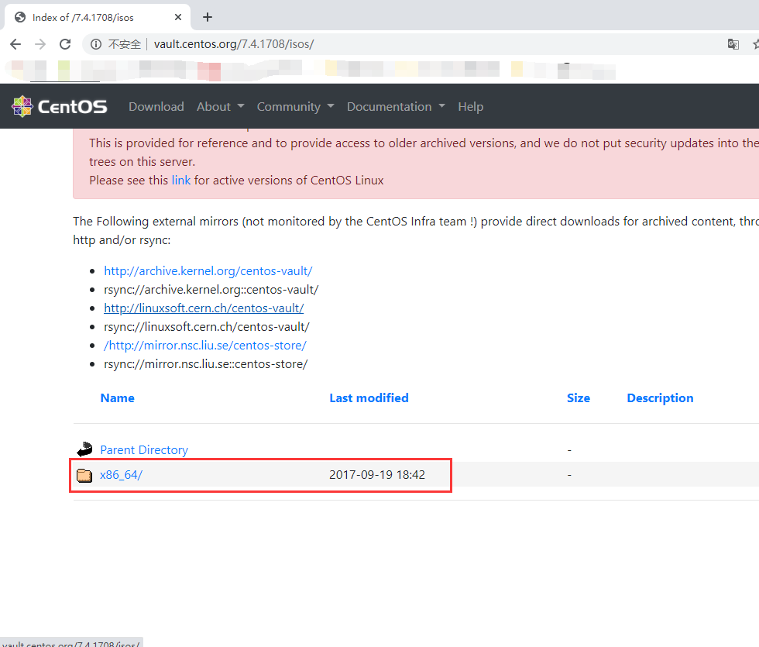Image resolution: width=759 pixels, height=647 pixels.
Task: Click the date 2017-09-19 18:42
Action: [x=377, y=474]
